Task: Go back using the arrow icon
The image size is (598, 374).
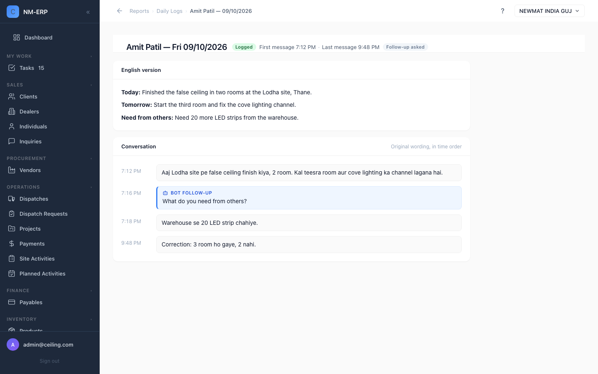Action: (x=120, y=11)
